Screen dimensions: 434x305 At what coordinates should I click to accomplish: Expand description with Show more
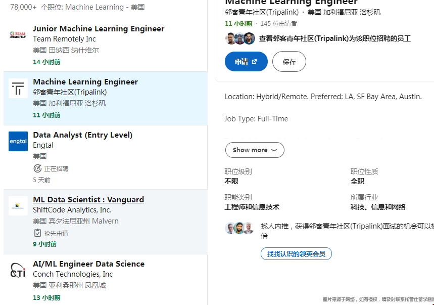coord(255,150)
